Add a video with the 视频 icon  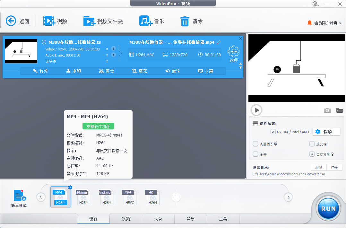pos(49,21)
